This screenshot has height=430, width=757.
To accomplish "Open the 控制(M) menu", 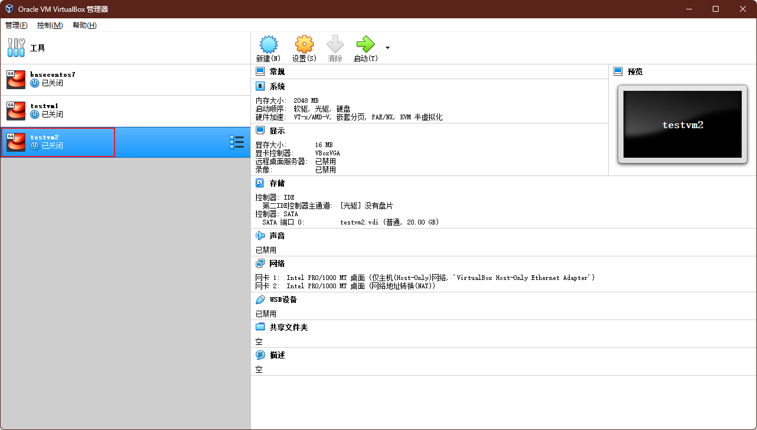I will point(50,25).
